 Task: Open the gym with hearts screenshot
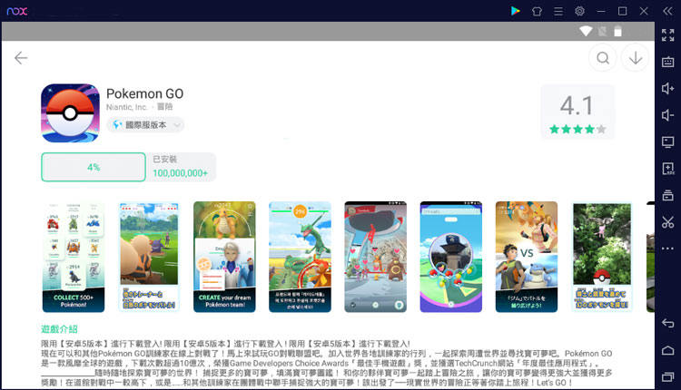click(x=376, y=257)
